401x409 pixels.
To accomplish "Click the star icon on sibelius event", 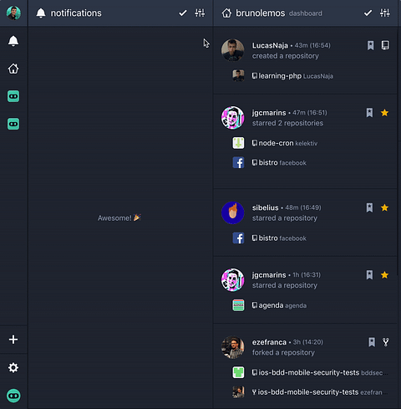I will [384, 207].
